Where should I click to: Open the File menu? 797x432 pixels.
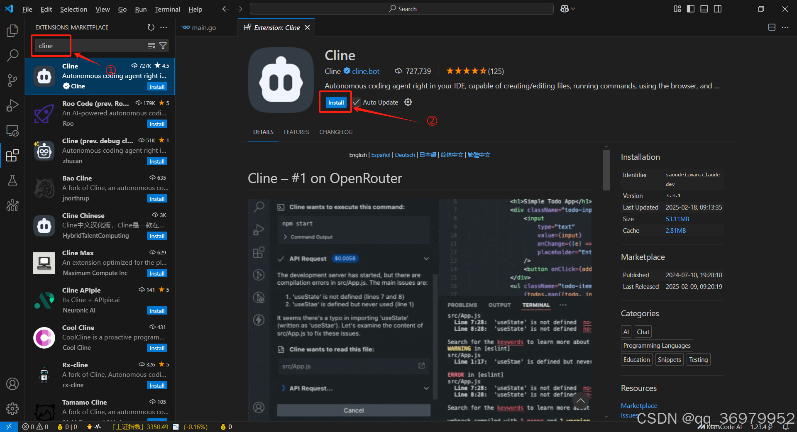(27, 9)
